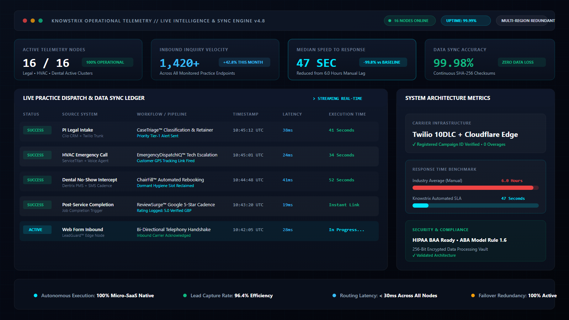The image size is (569, 320).
Task: Click the red window dot
Action: point(25,21)
